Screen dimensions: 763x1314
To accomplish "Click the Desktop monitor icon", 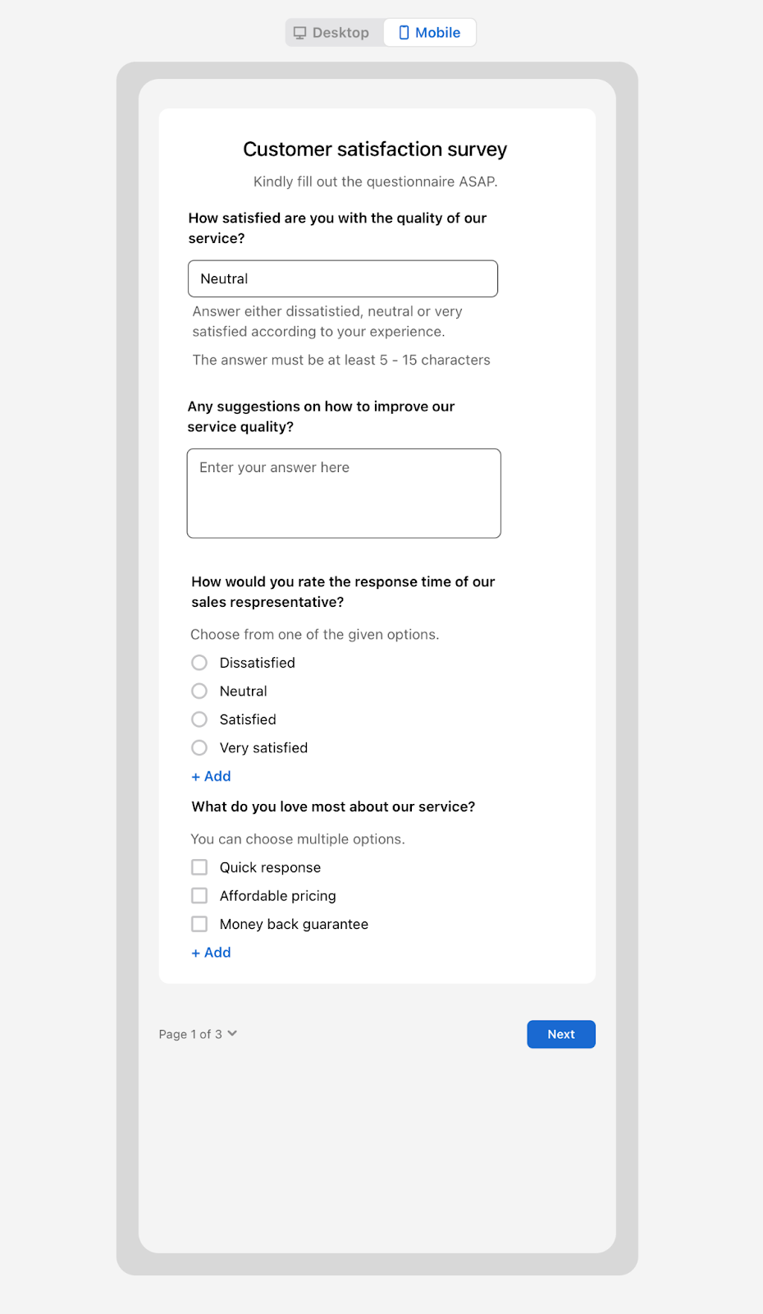I will [300, 33].
